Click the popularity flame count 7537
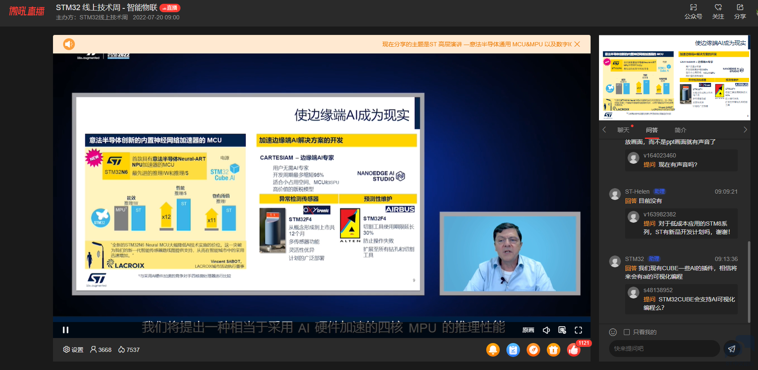This screenshot has height=370, width=758. (129, 350)
